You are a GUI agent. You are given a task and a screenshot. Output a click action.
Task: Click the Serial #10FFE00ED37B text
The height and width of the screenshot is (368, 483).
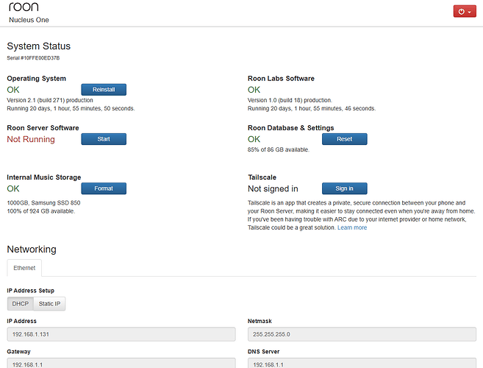tap(33, 58)
